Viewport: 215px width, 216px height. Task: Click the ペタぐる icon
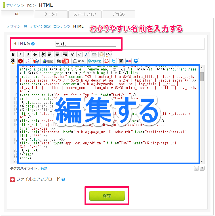[94, 61]
